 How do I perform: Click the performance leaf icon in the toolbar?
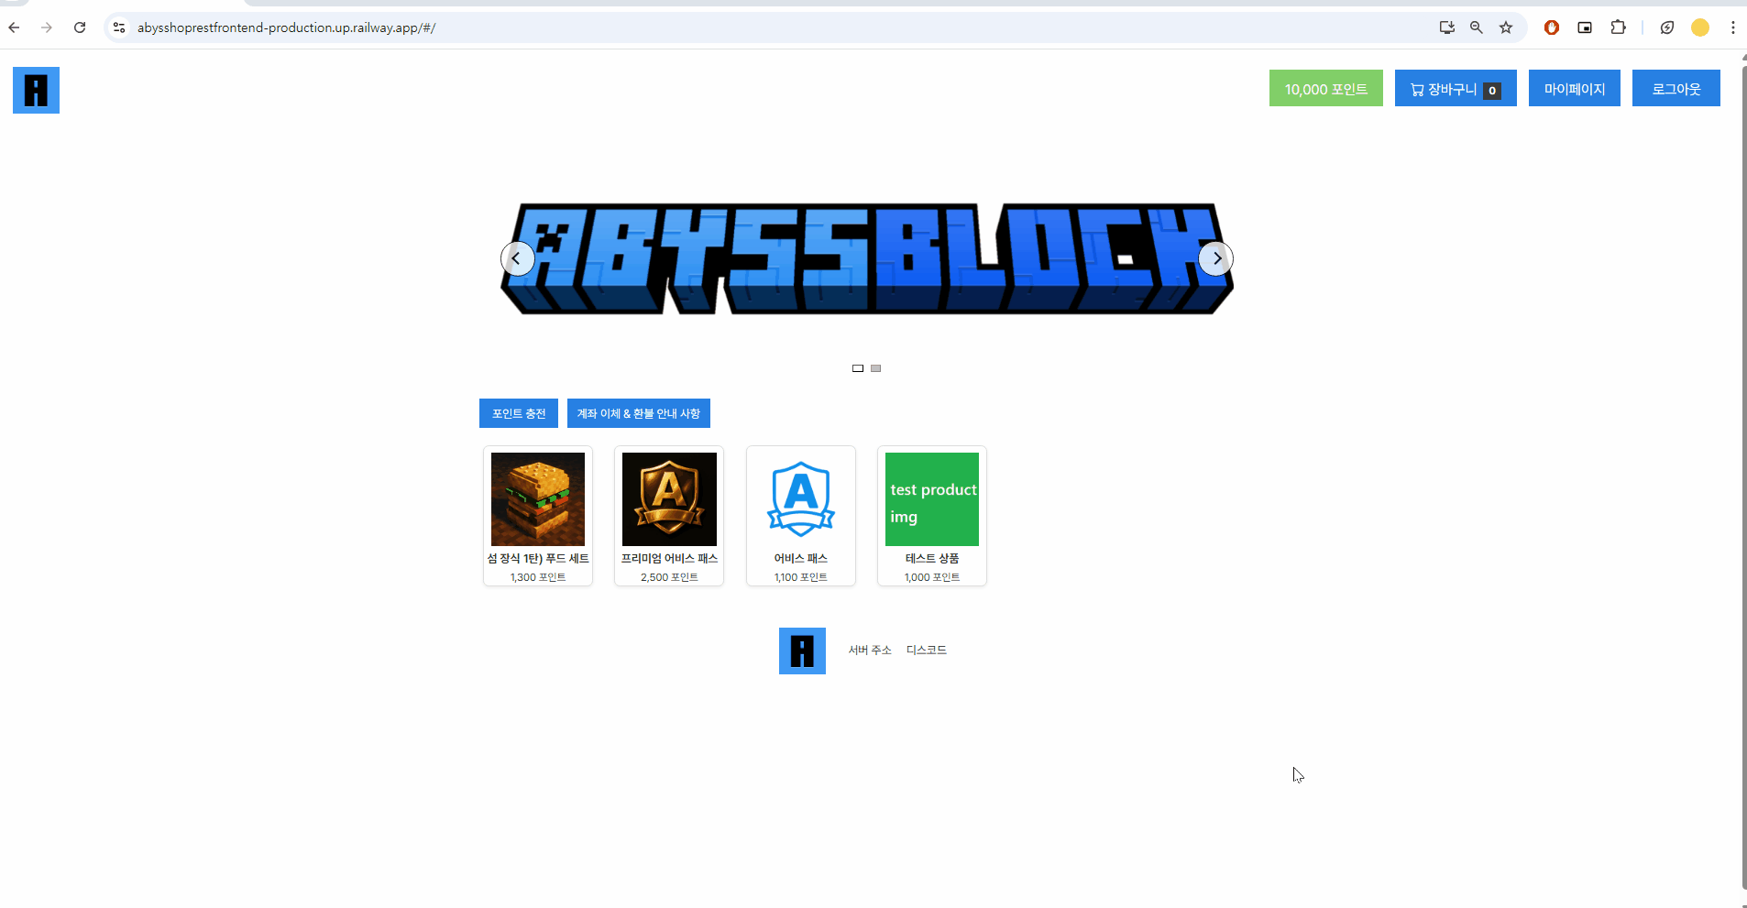(1667, 27)
